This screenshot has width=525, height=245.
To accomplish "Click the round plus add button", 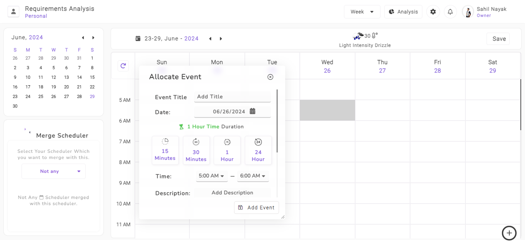I will click(509, 233).
